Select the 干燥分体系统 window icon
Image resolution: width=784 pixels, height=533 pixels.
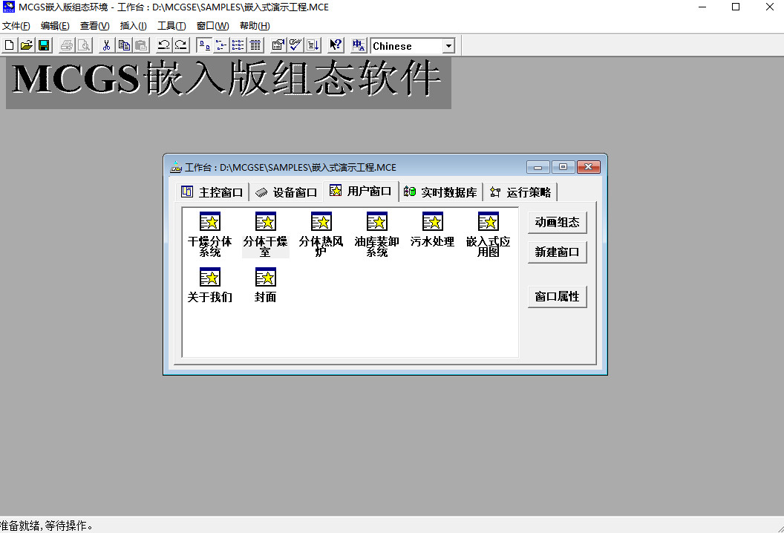pyautogui.click(x=210, y=235)
